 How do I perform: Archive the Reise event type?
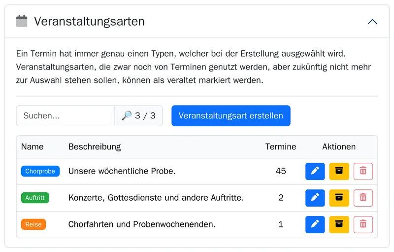(x=339, y=224)
